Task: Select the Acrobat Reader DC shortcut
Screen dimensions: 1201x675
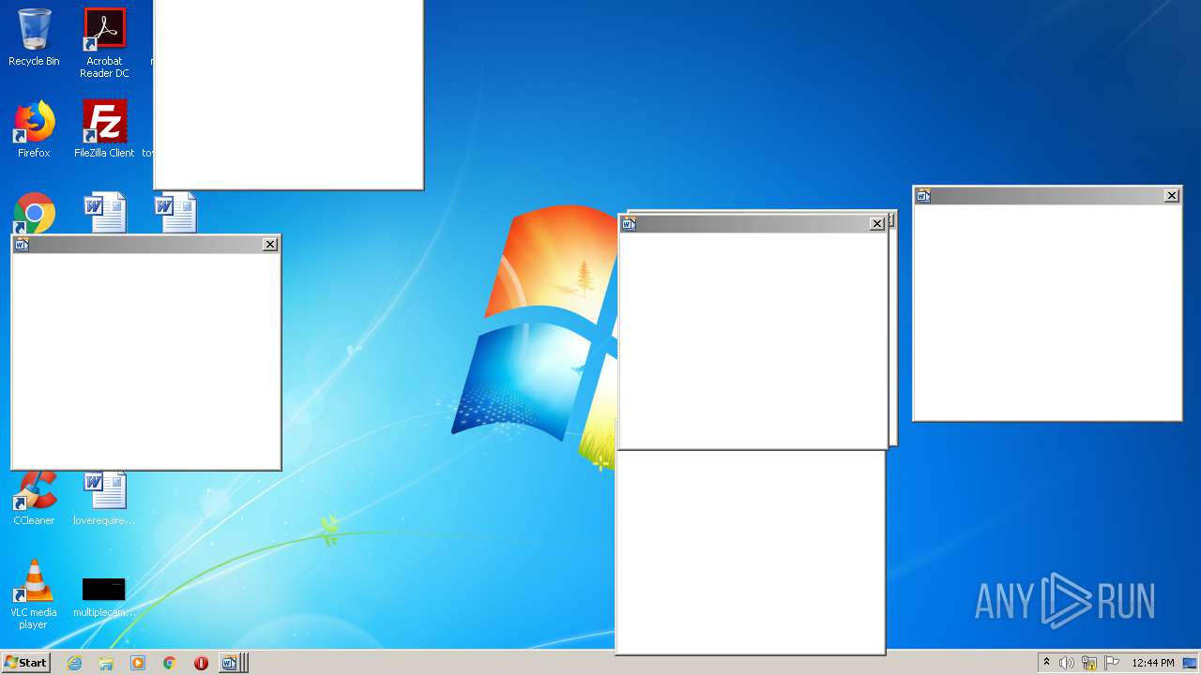Action: pyautogui.click(x=104, y=43)
